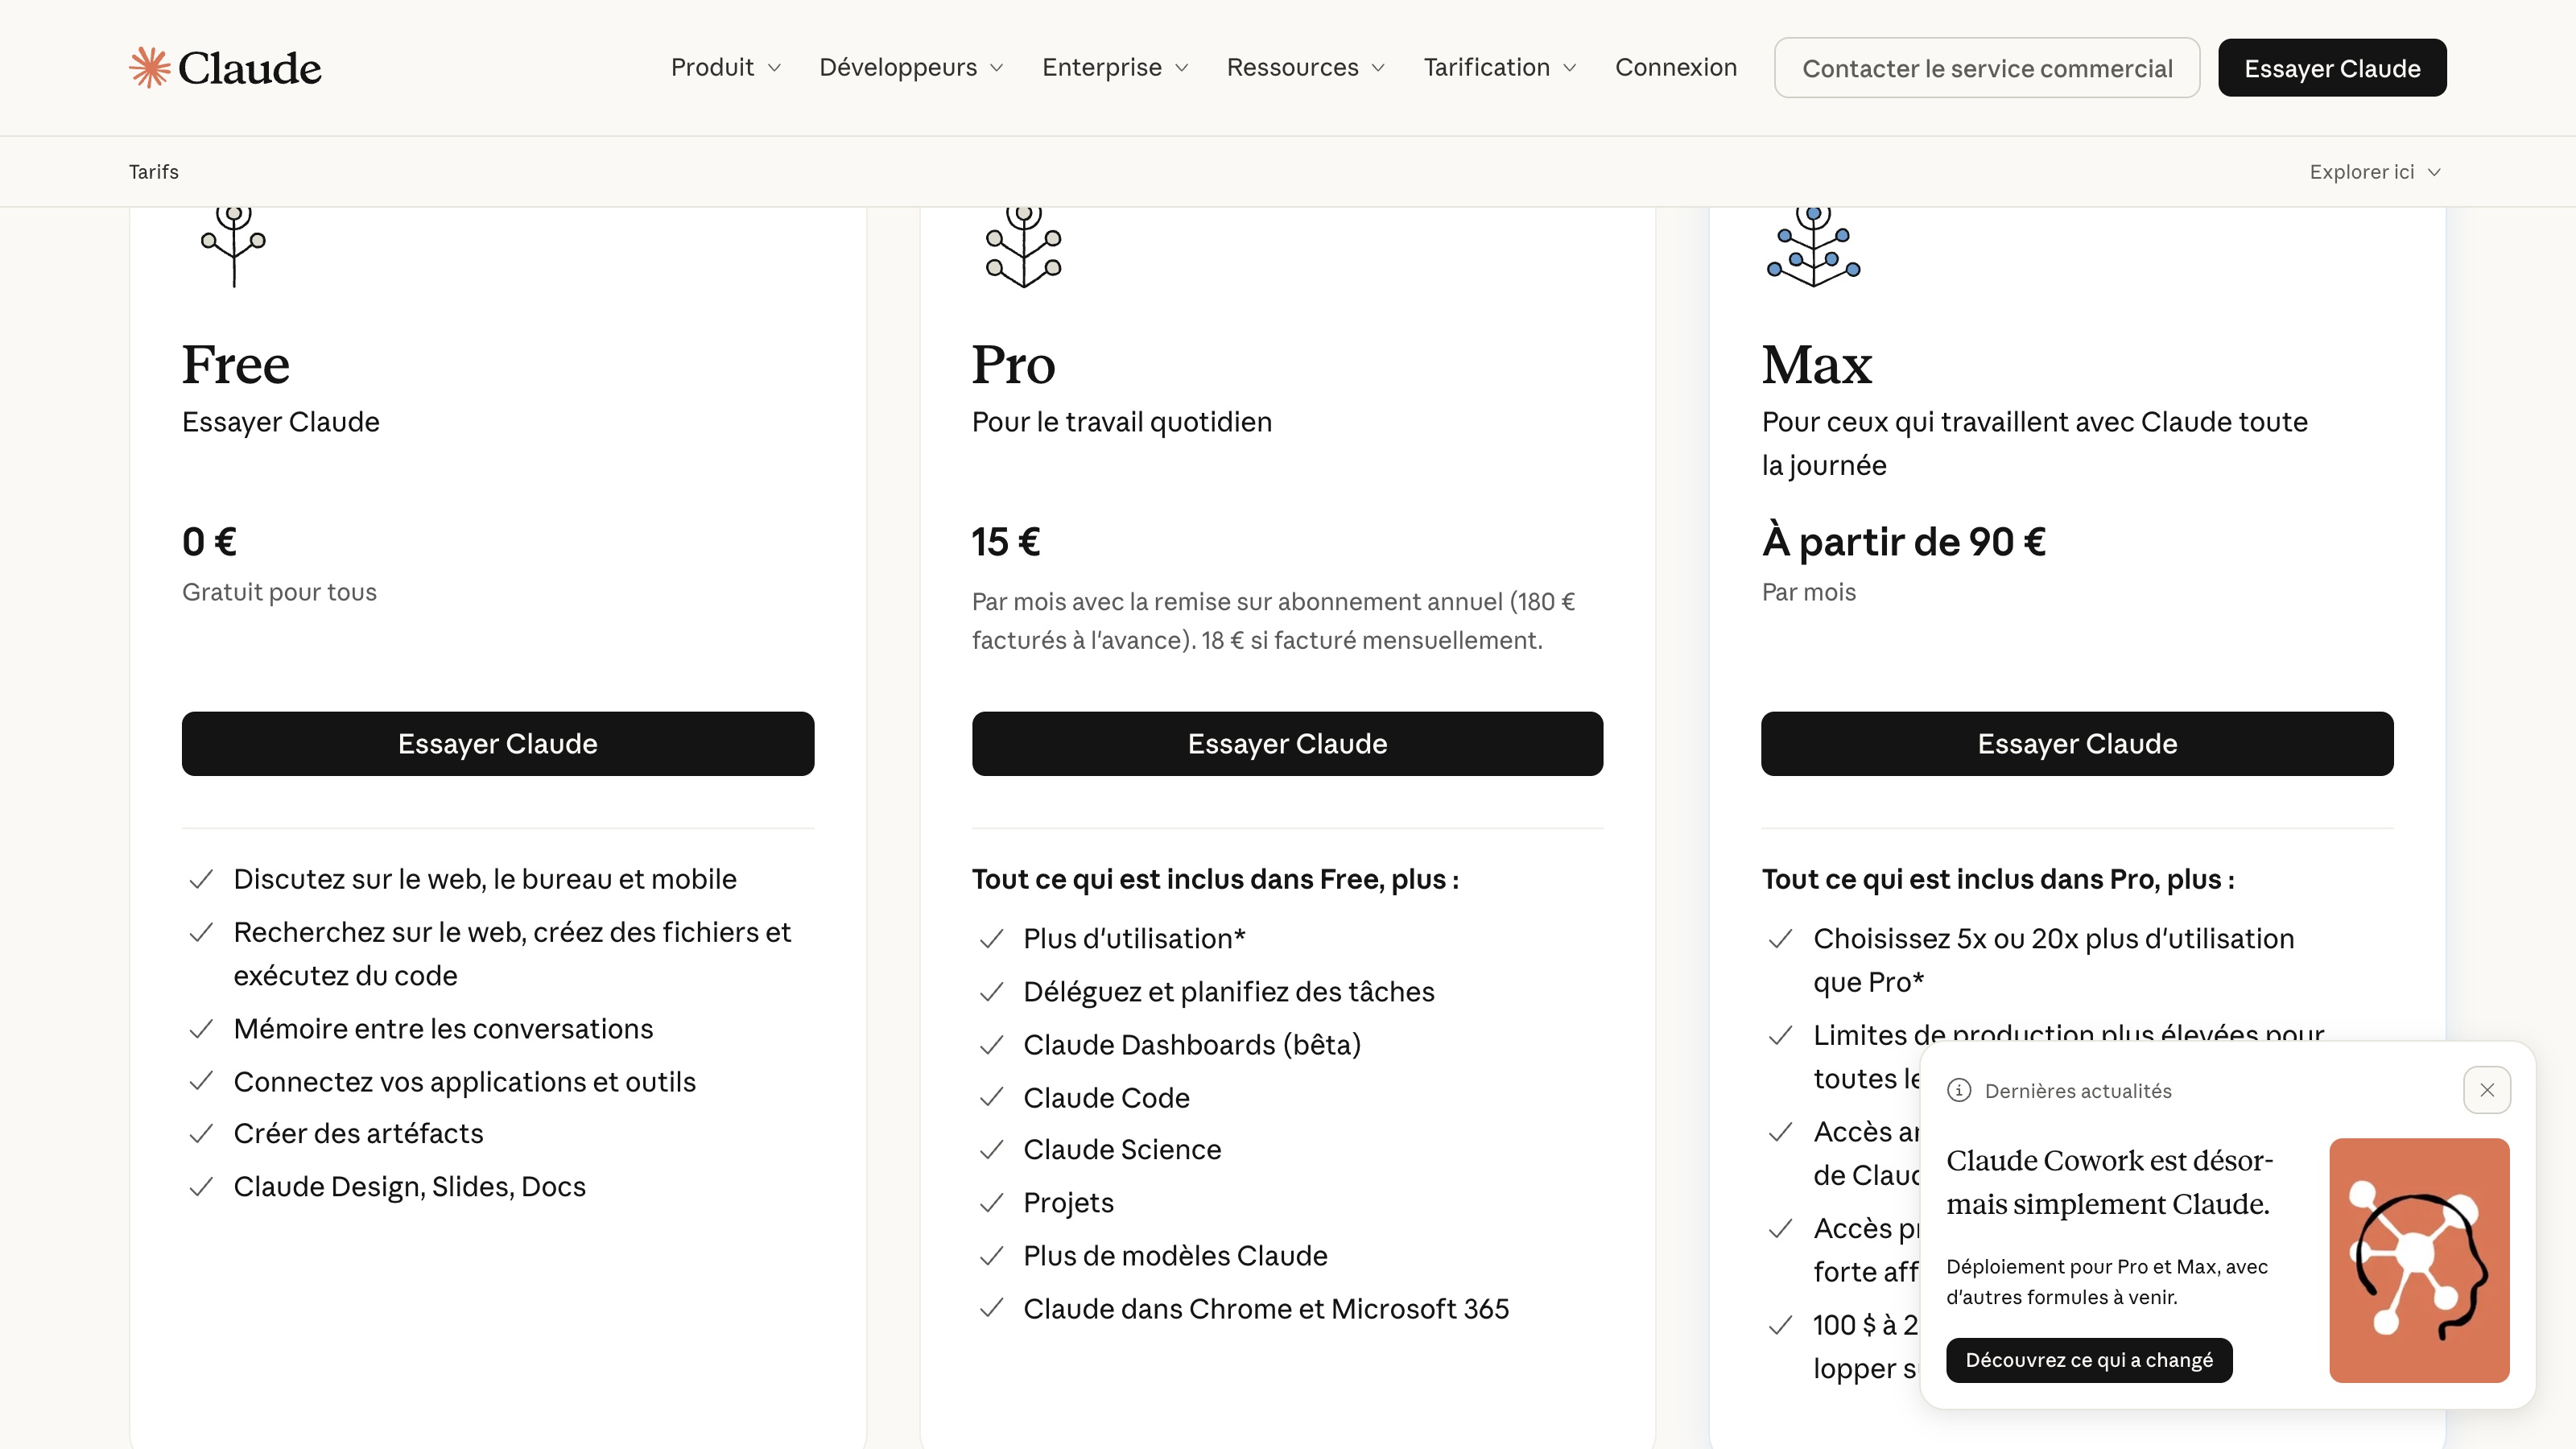
Task: Click the Max plan blue-dotted tree illustration
Action: [x=1813, y=246]
